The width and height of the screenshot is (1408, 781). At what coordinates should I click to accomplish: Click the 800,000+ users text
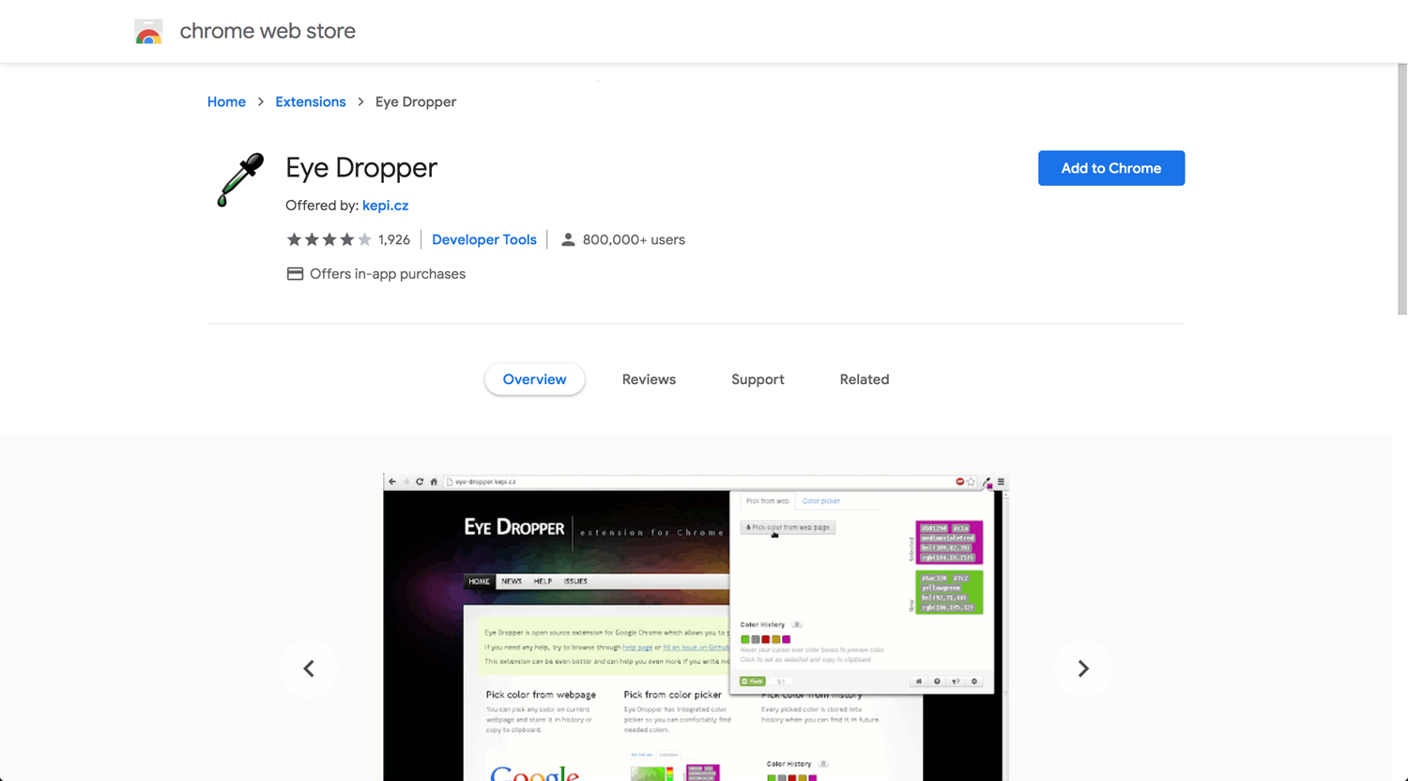(x=634, y=239)
